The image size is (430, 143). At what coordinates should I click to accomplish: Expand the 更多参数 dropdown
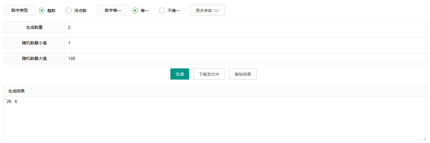pos(208,10)
